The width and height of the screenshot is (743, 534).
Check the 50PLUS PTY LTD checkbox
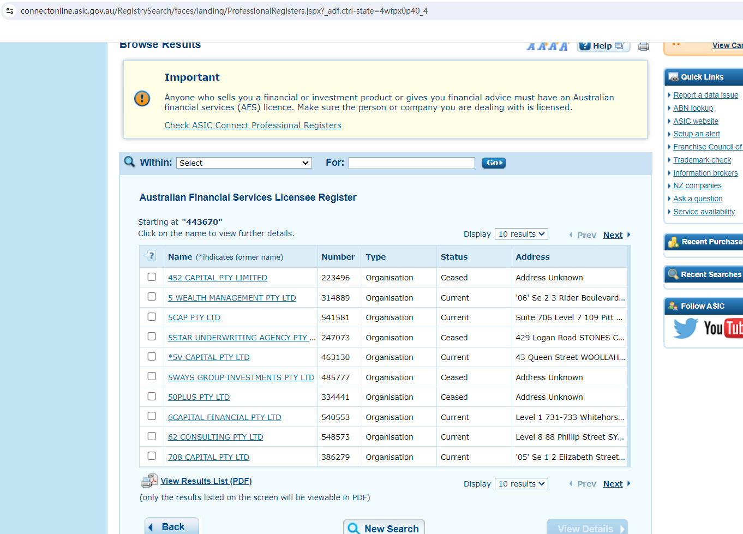coord(152,397)
